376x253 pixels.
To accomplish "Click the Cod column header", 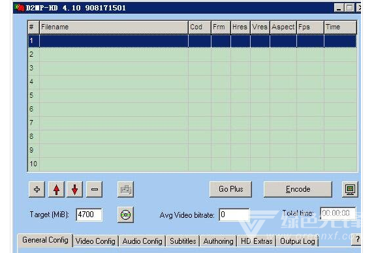I will (200, 27).
